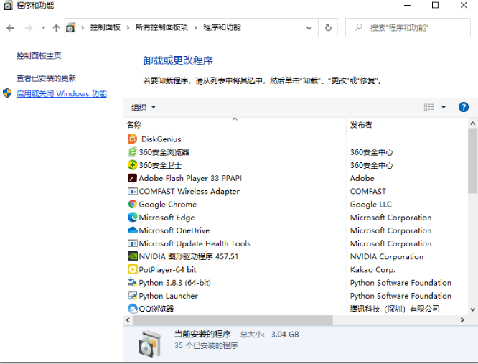The width and height of the screenshot is (478, 364).
Task: Sort the list by 发布者 column header
Action: click(x=361, y=125)
